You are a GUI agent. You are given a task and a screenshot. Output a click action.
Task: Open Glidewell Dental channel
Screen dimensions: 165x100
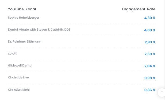(20, 65)
